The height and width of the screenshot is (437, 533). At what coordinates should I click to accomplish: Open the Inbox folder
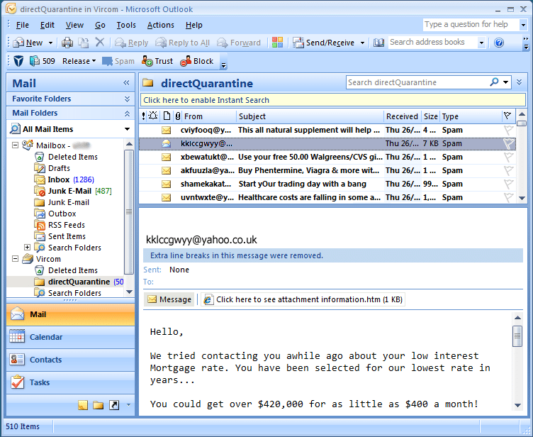[x=64, y=179]
